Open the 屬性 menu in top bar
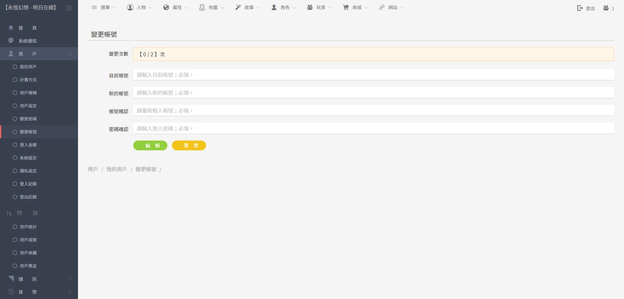This screenshot has height=299, width=624. coord(175,7)
